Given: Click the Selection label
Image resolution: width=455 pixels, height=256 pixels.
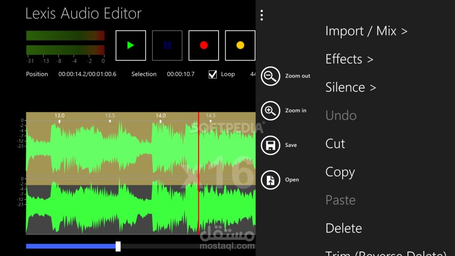Looking at the screenshot, I should click(x=144, y=74).
